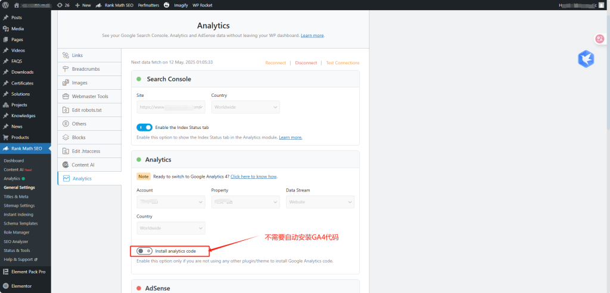Select Rank Math SEO sidebar menu
Viewport: 610px width, 293px height.
tap(25, 149)
